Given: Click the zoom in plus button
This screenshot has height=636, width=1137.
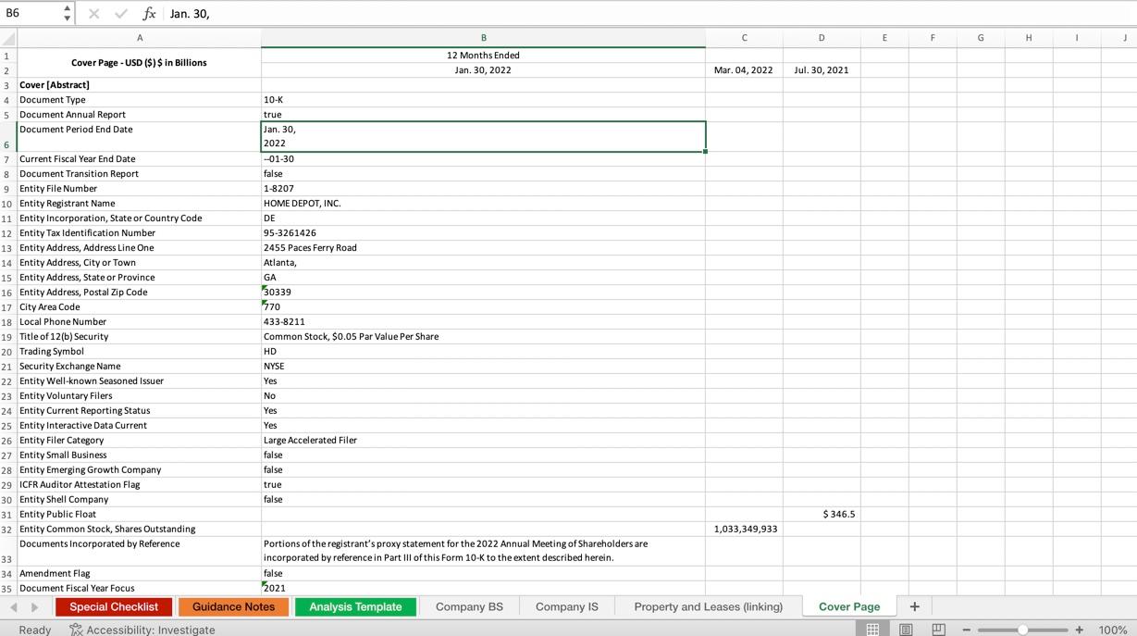Looking at the screenshot, I should point(1079,629).
